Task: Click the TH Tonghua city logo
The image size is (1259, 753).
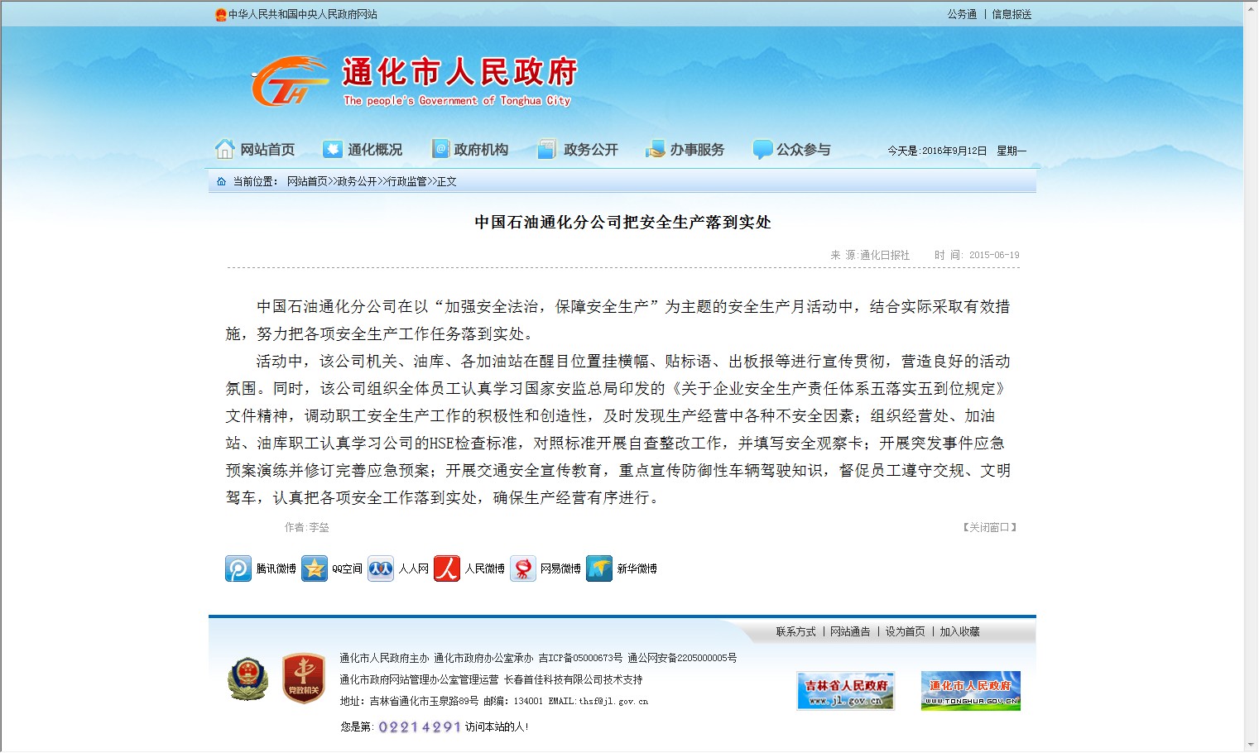Action: pyautogui.click(x=287, y=82)
